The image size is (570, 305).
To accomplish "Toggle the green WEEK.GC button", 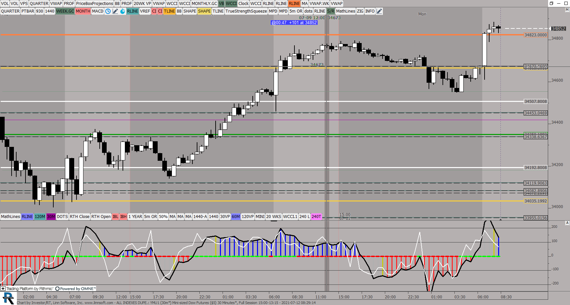I will pyautogui.click(x=65, y=11).
